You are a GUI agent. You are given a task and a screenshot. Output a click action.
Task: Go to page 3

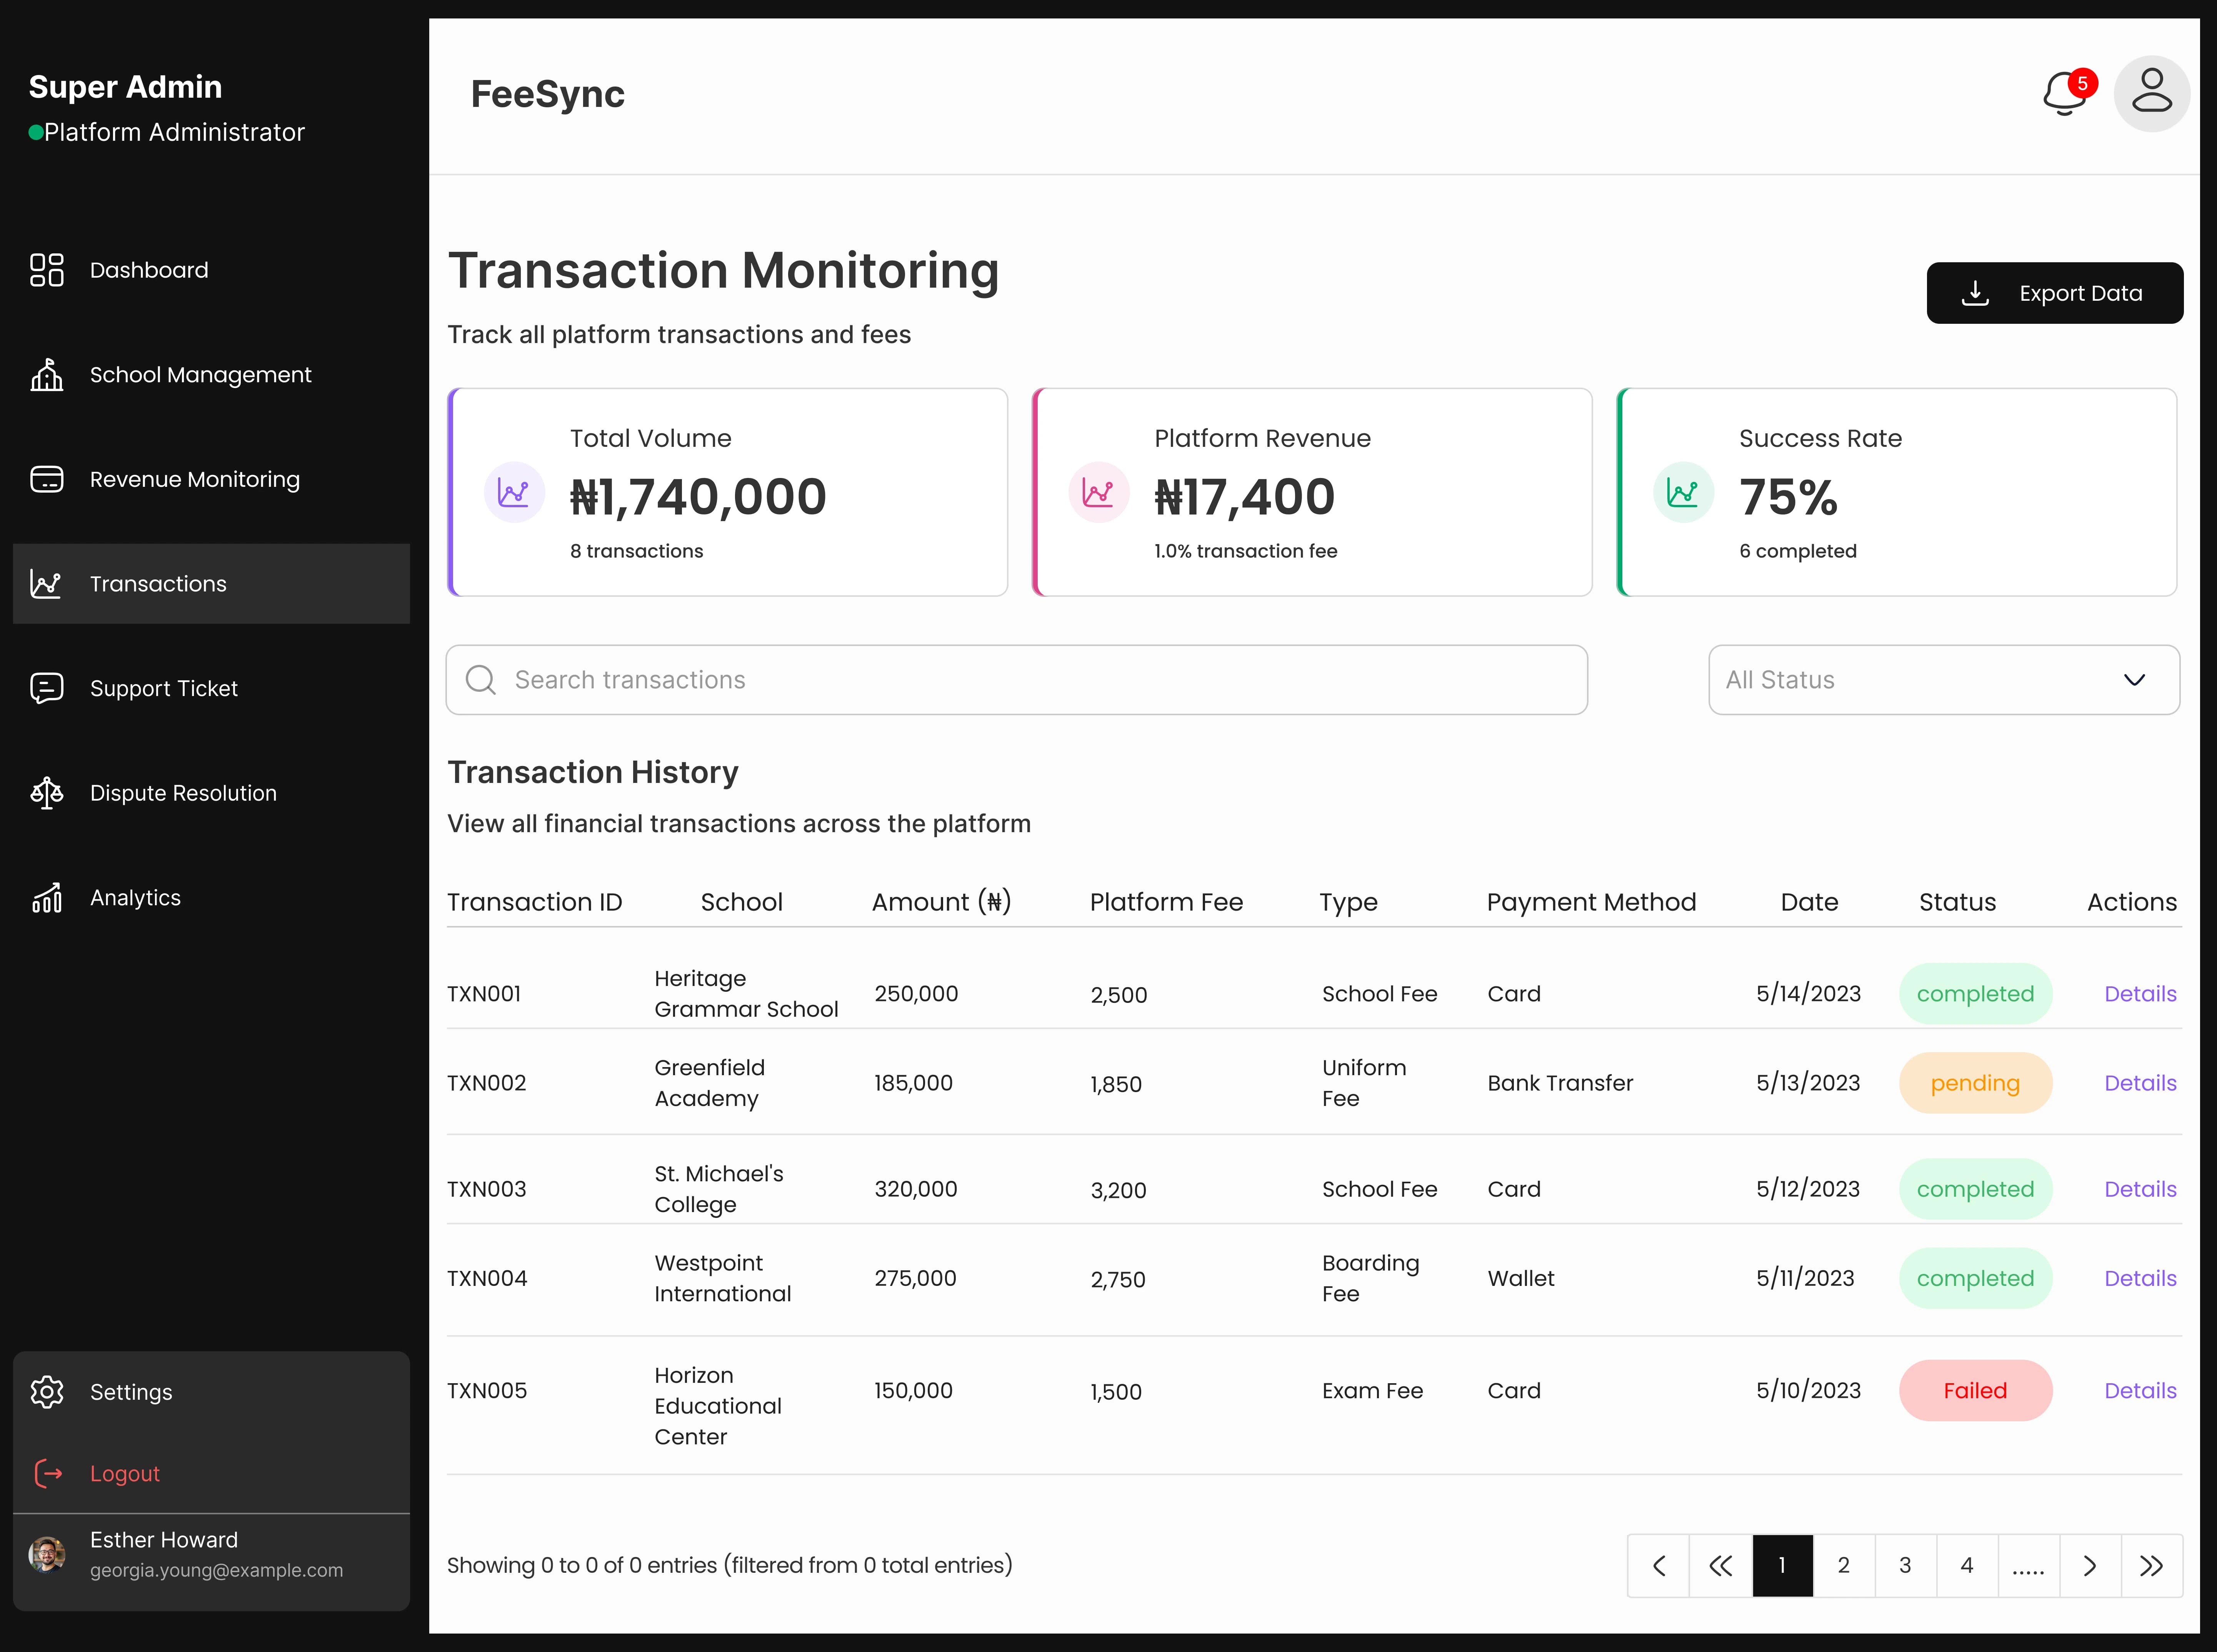click(1905, 1566)
